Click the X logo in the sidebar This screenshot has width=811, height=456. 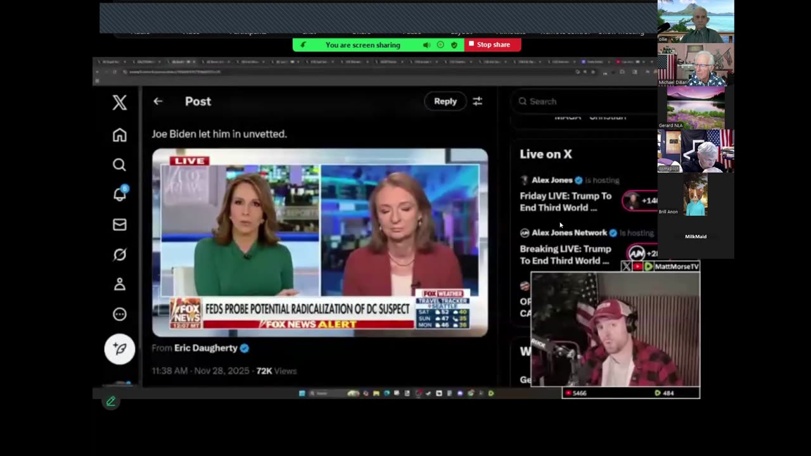tap(120, 102)
